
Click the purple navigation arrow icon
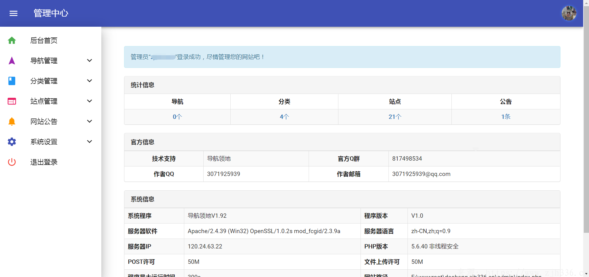point(12,60)
